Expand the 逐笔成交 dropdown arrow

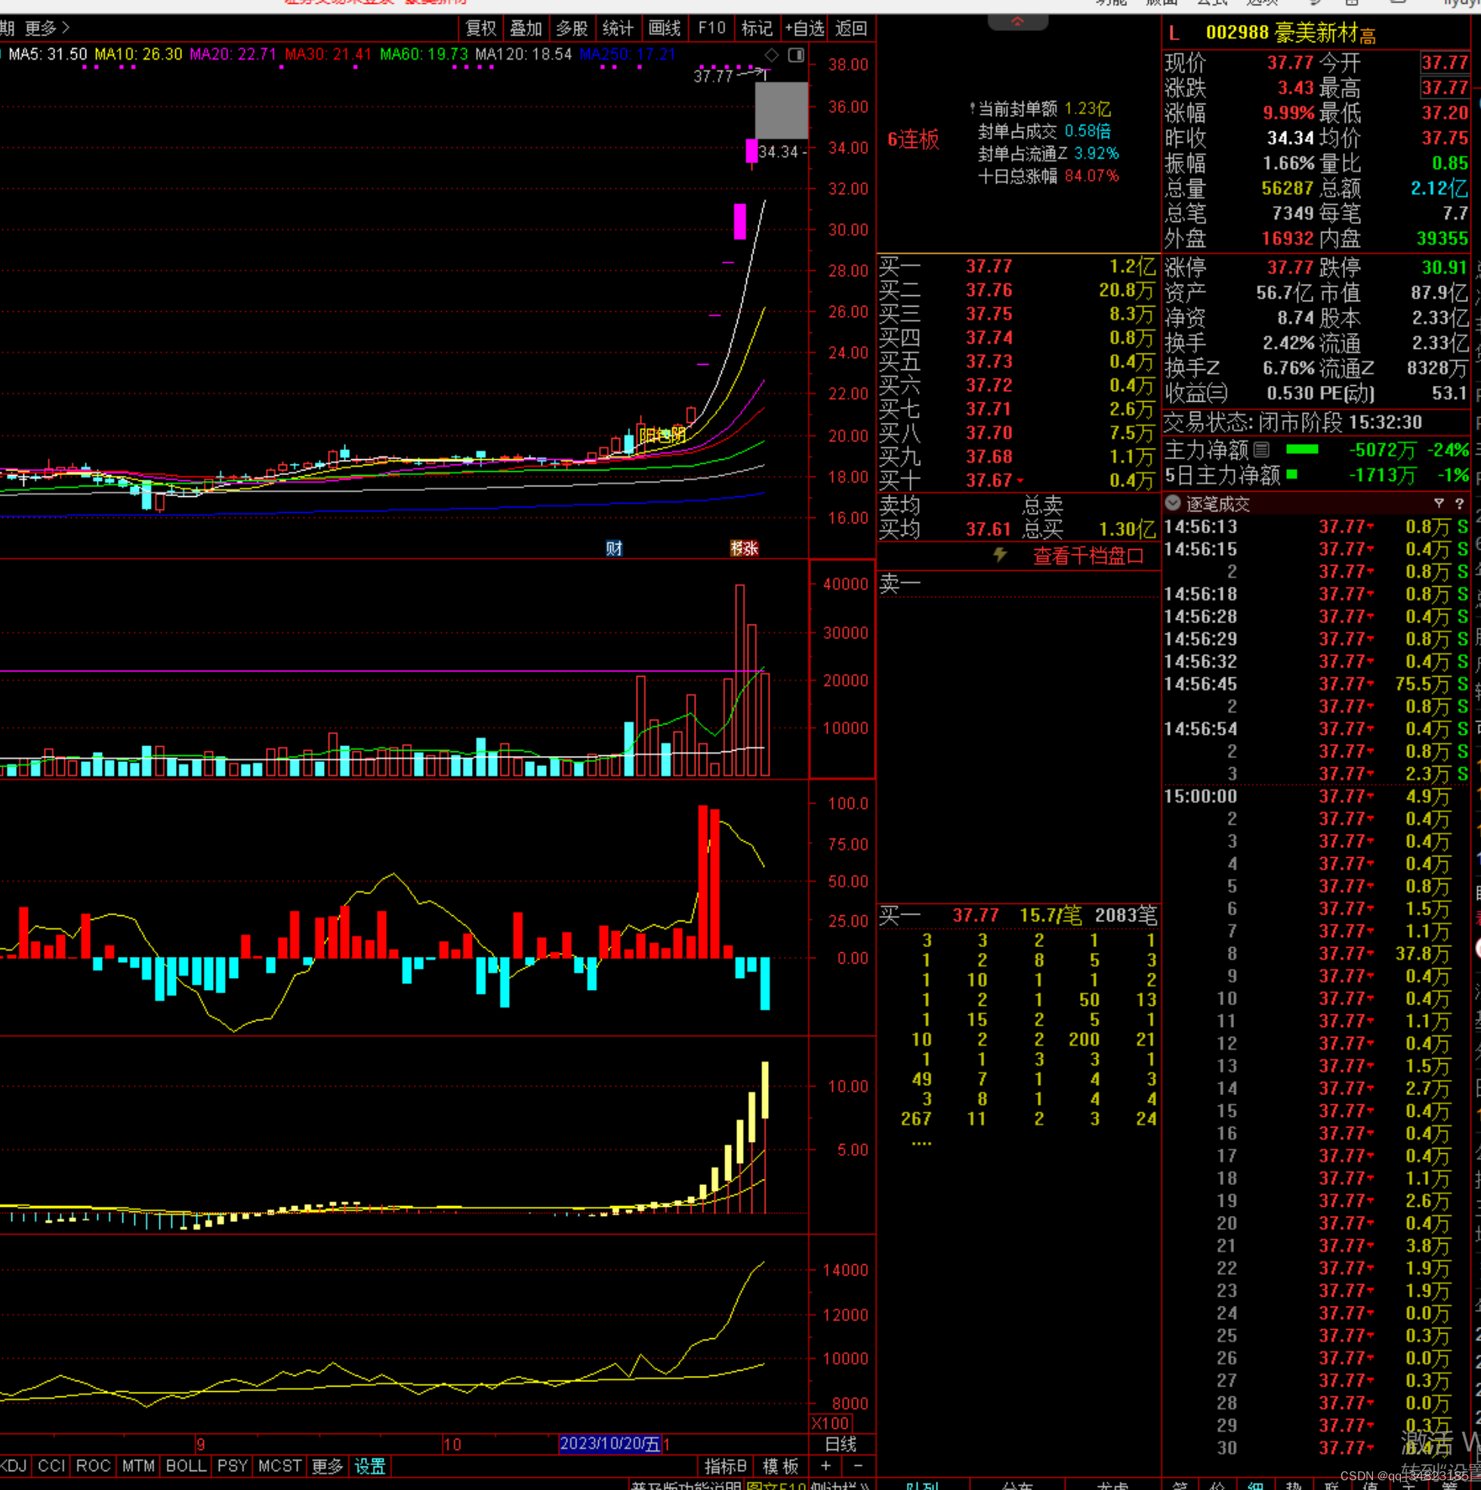pos(1172,503)
